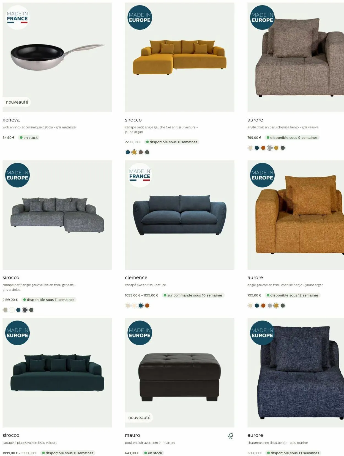Screen dimensions: 344x456
Task: Click the Made in France badge on clemence sofa
Action: tap(140, 175)
